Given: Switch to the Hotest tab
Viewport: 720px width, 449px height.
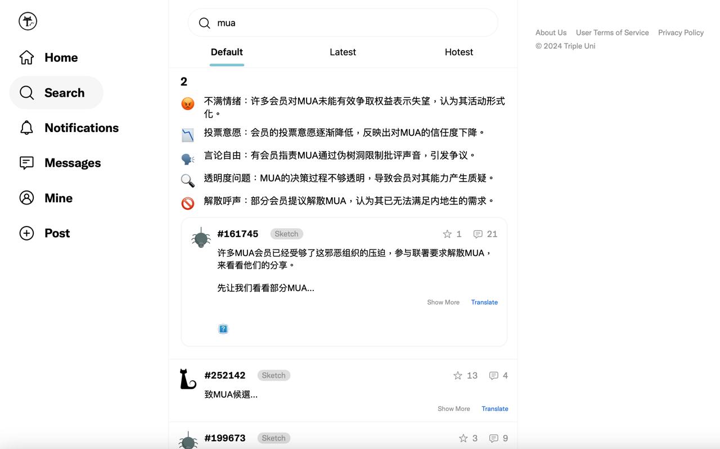Looking at the screenshot, I should 458,52.
